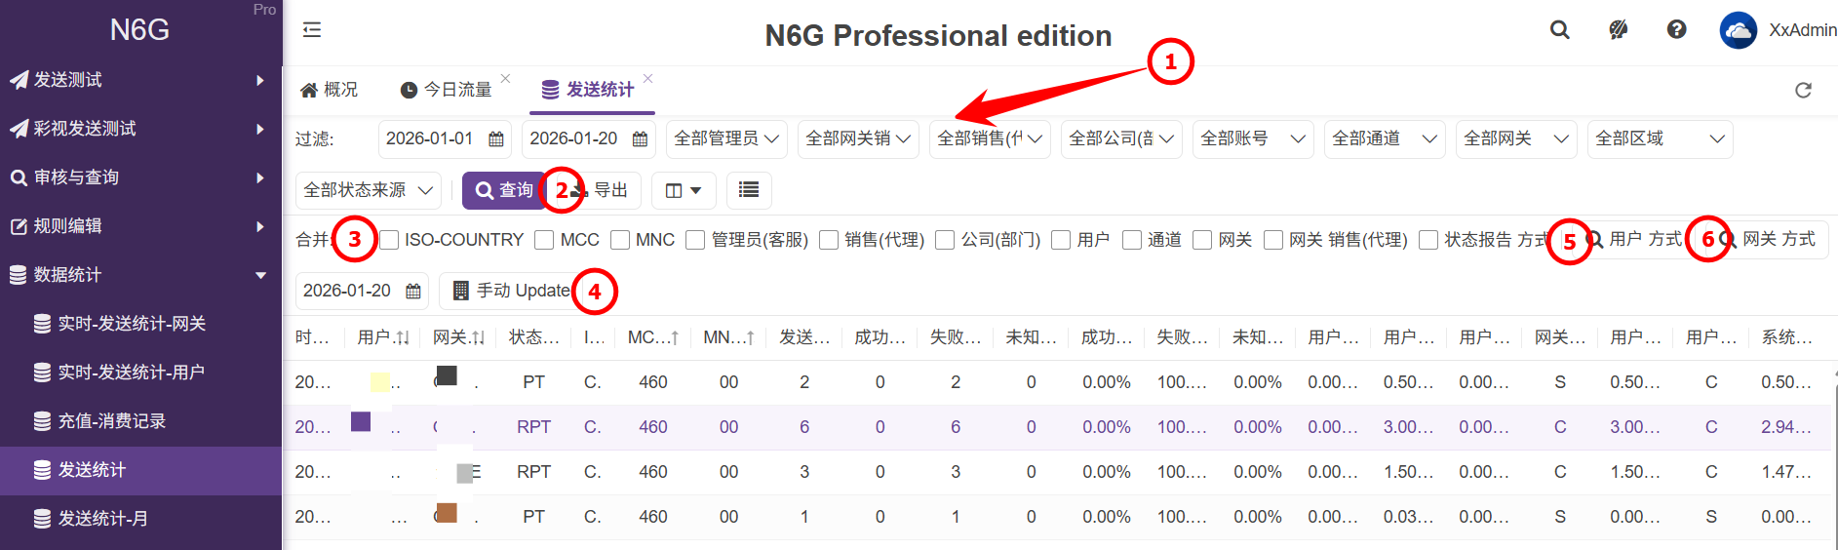This screenshot has width=1838, height=550.
Task: Close the 今日流量 tab
Action: coord(505,78)
